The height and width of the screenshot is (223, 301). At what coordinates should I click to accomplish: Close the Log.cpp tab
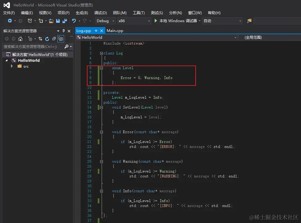coord(102,31)
